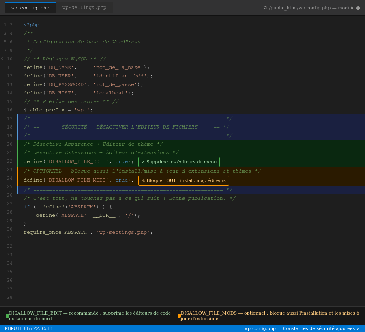
Task: Click the 'SÉCURITÉ — DÉSACTIVER L'ÉDITEUR DE FICHIERS' header comment
Action: click(x=129, y=127)
